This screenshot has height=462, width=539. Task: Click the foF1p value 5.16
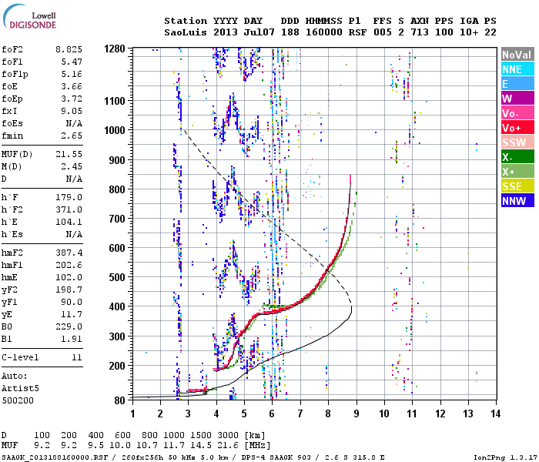(72, 74)
